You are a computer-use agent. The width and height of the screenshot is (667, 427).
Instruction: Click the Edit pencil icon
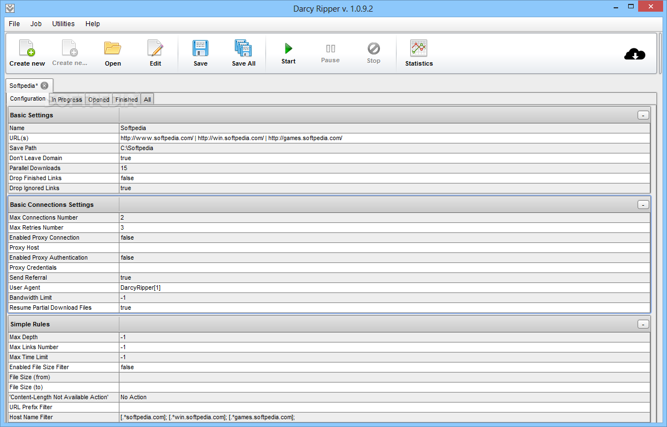[156, 48]
